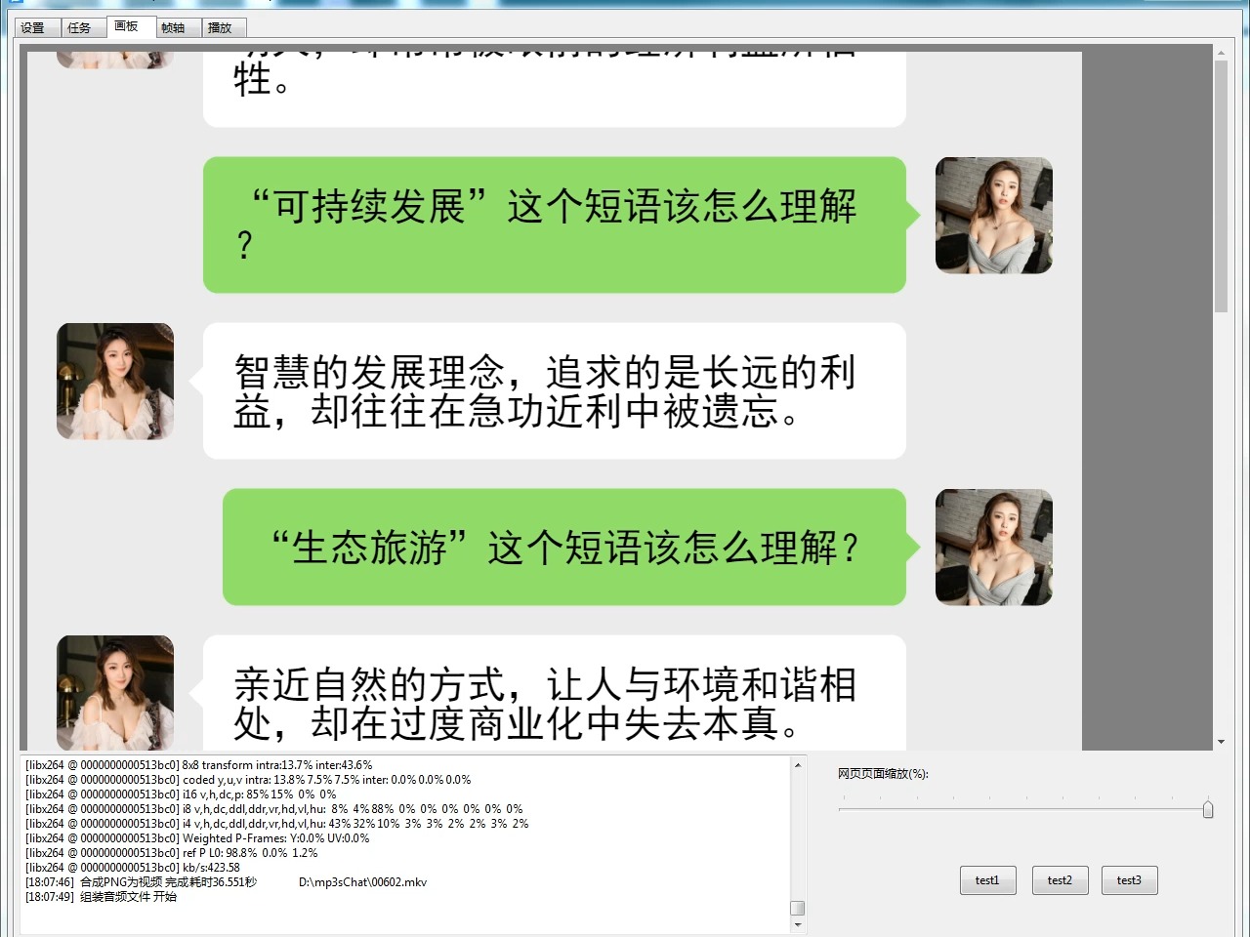1250x937 pixels.
Task: Click avatar beside 可持续发展 message
Action: pos(994,215)
